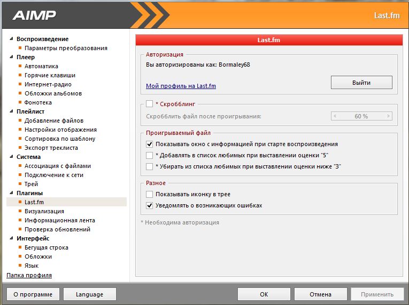Select Бегущая строка item

pyautogui.click(x=47, y=247)
